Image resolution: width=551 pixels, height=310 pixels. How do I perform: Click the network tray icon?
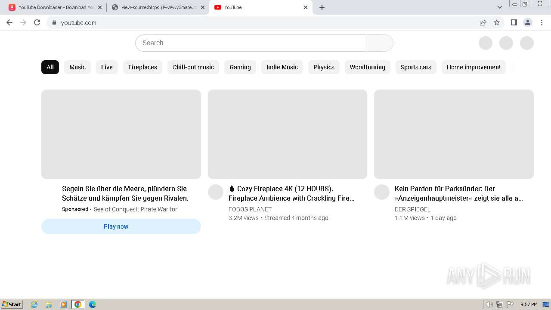(500, 304)
